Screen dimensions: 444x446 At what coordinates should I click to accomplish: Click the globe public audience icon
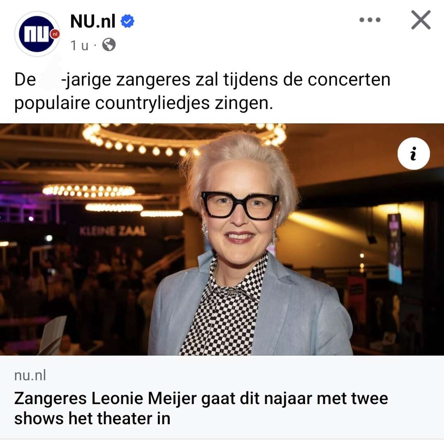109,45
